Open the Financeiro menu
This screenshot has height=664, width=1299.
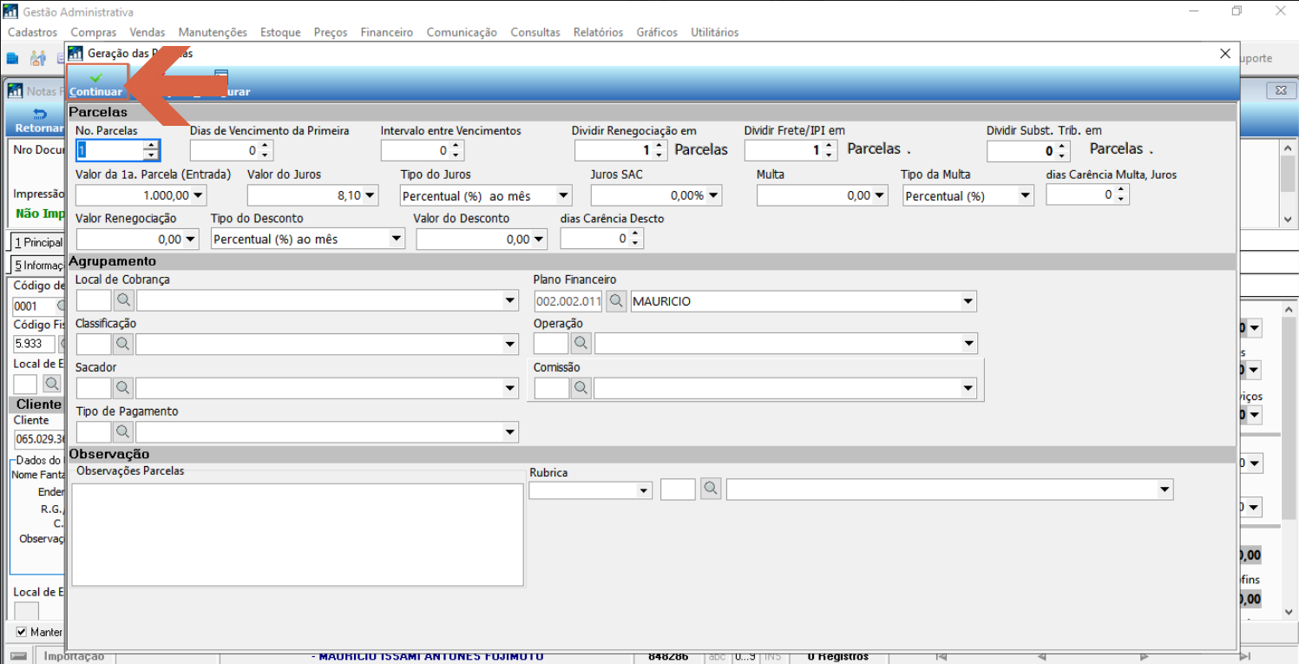pos(387,32)
